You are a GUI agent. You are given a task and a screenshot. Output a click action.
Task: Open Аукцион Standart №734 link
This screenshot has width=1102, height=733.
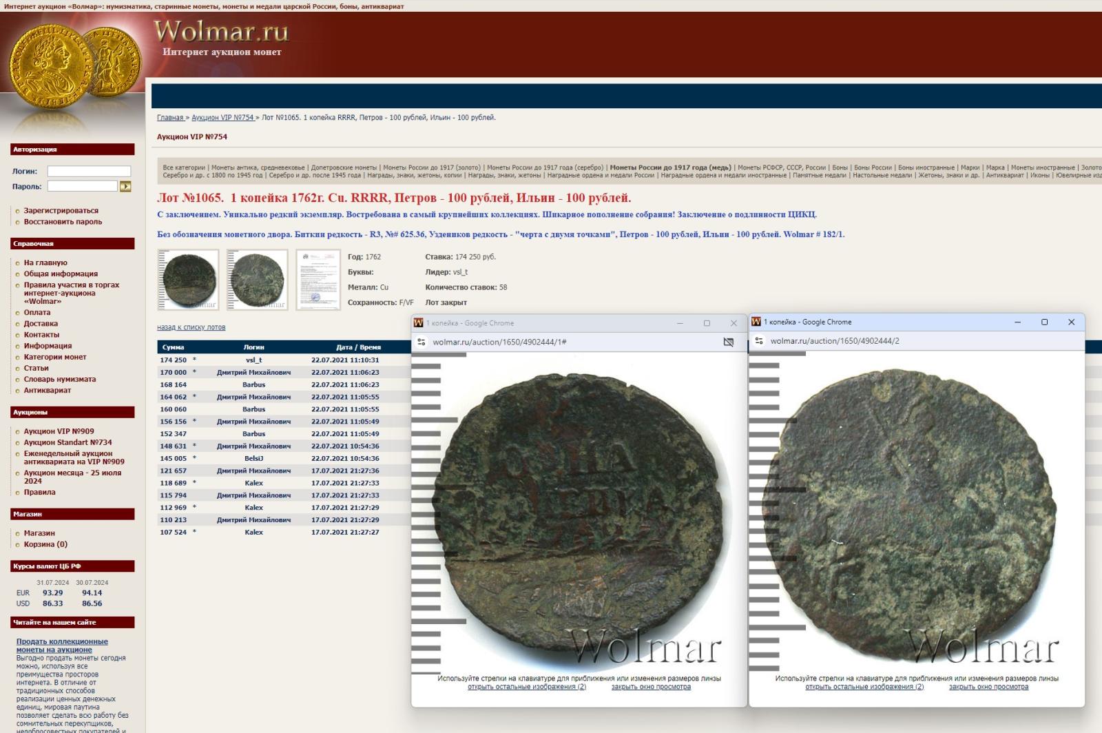coord(67,442)
